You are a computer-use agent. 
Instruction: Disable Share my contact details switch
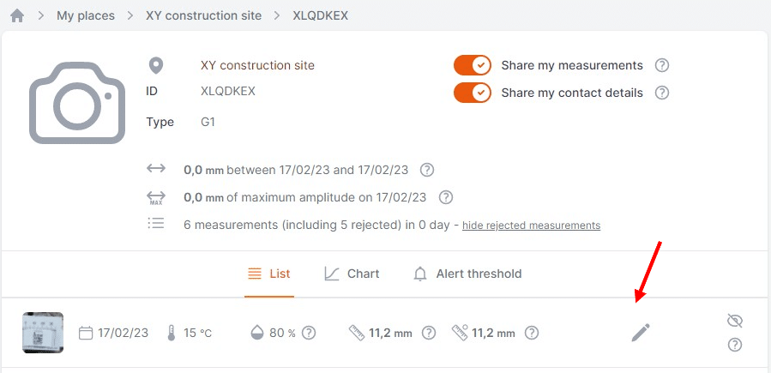coord(472,93)
